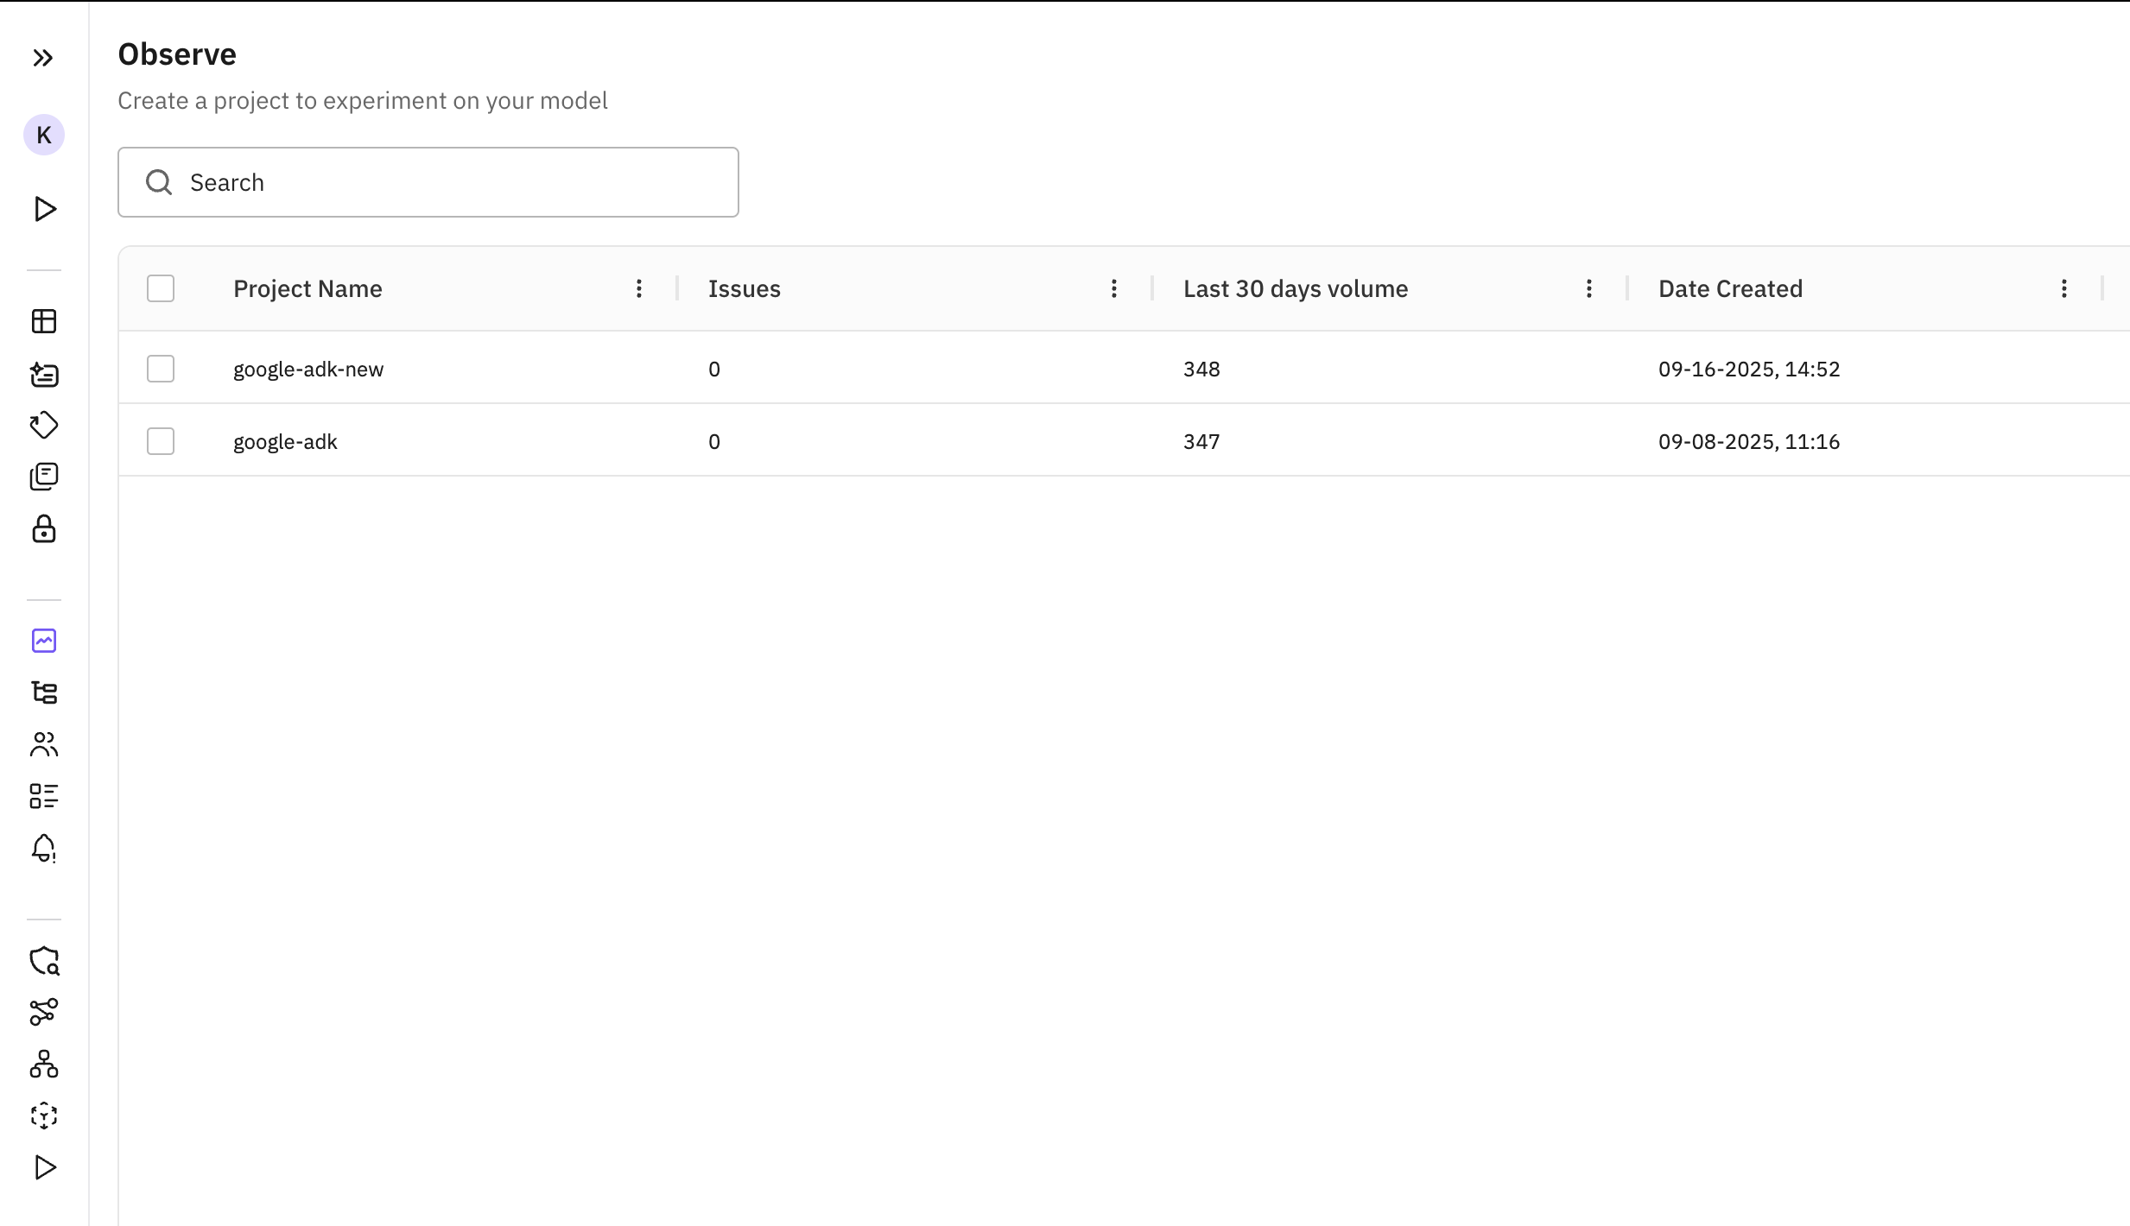Check the checkbox for google-adk-new row
Screen dimensions: 2130x1226
[x=161, y=369]
